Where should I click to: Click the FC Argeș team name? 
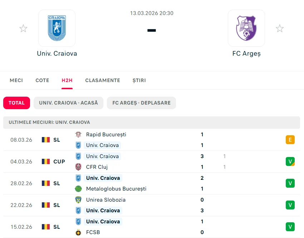[x=246, y=54]
